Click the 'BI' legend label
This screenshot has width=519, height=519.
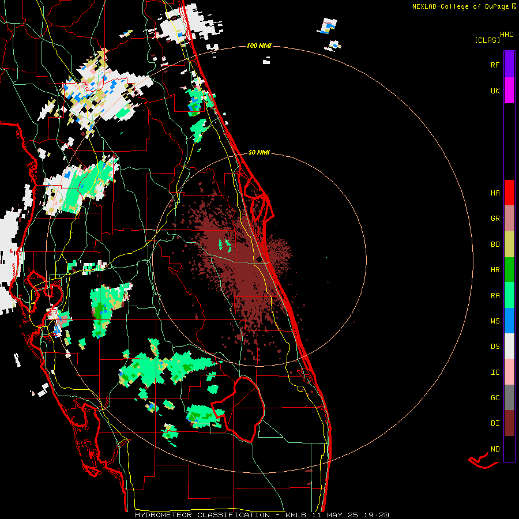[x=495, y=423]
